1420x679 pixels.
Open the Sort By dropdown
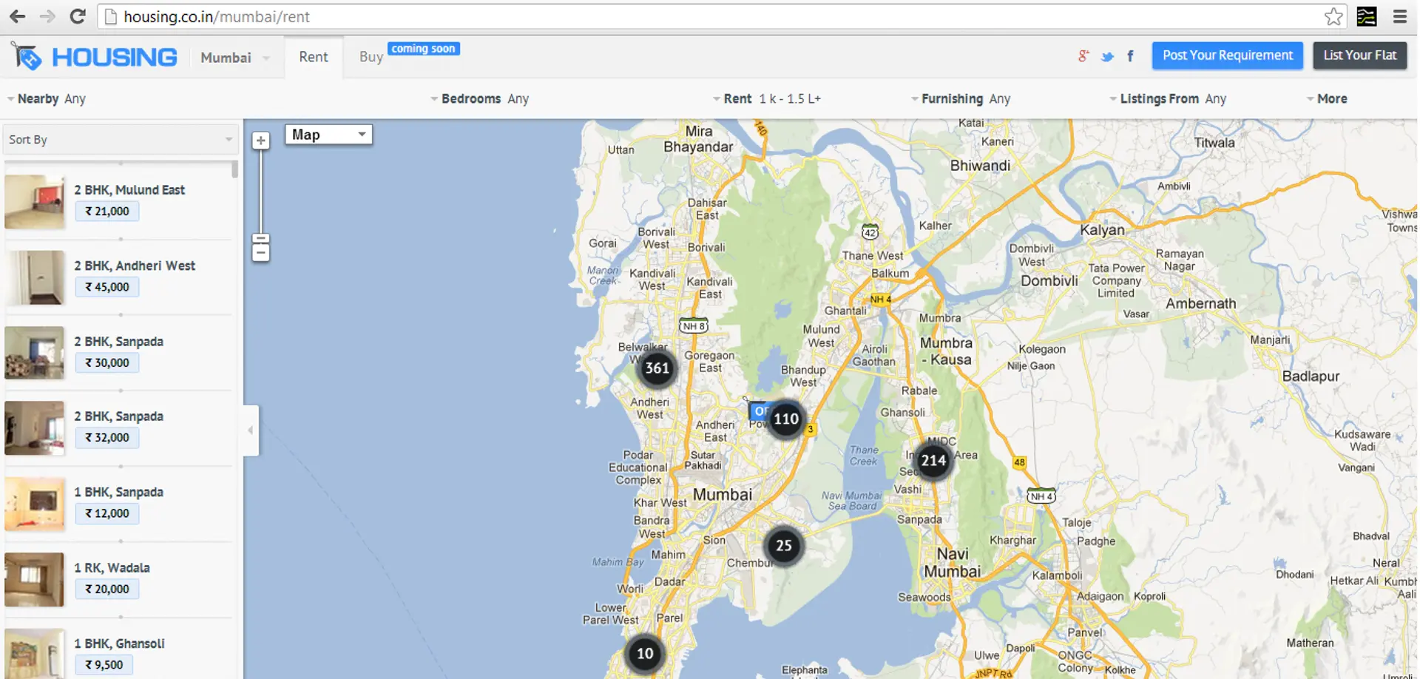pos(121,139)
